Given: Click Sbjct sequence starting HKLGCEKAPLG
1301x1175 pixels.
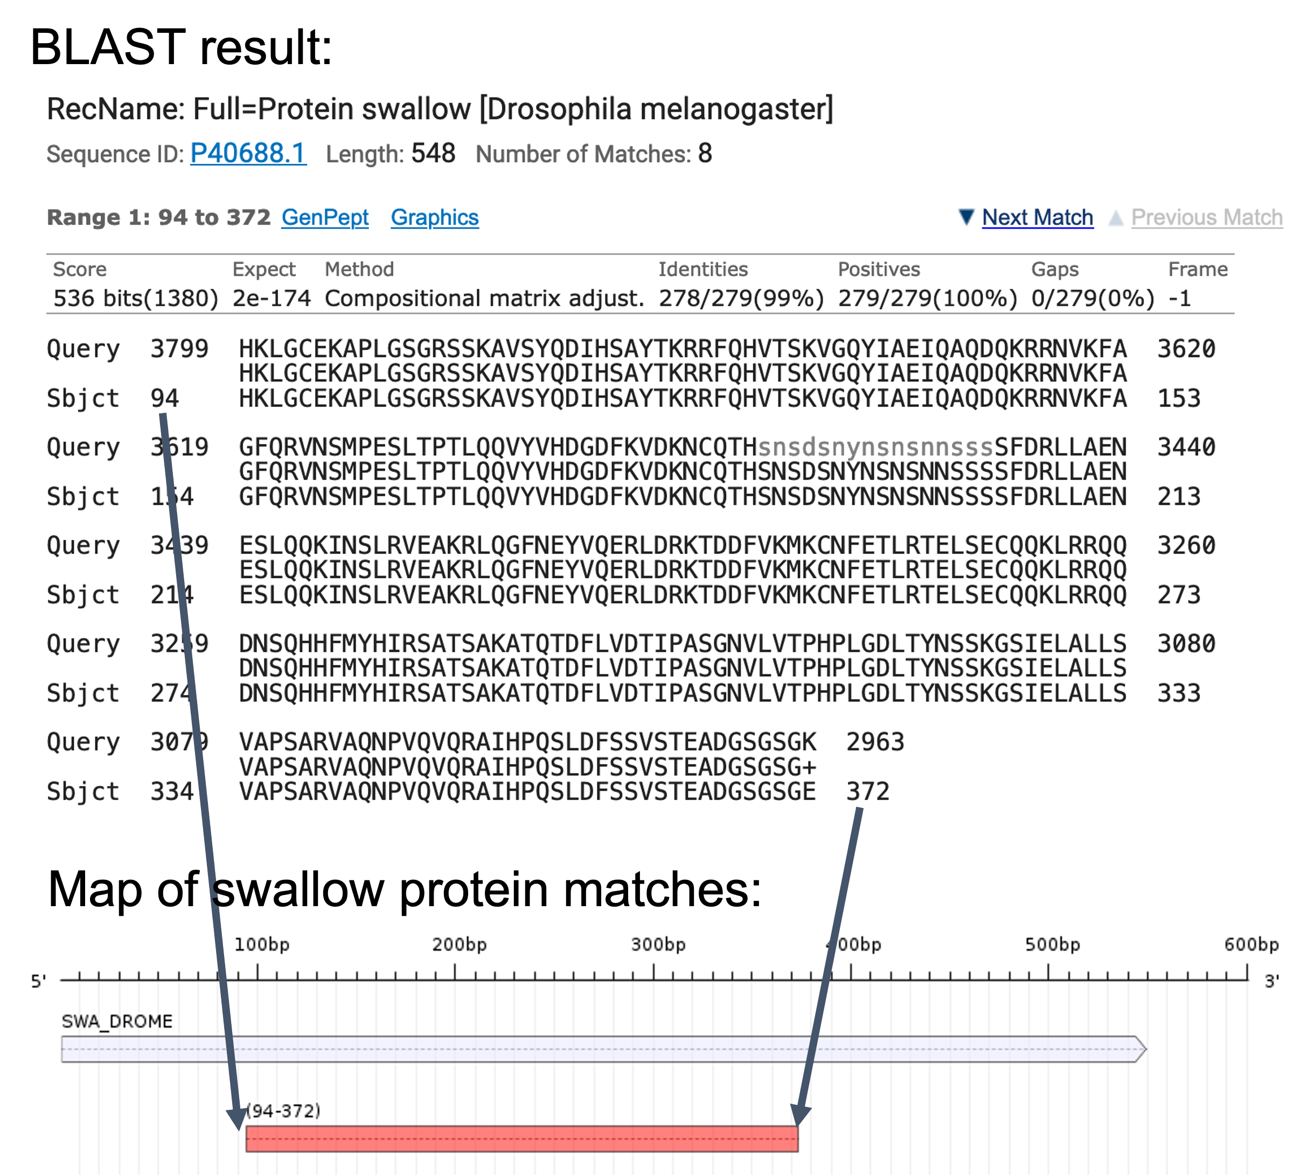Looking at the screenshot, I should [x=683, y=398].
